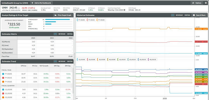Select EBITDA tab in Estimates Trend
This screenshot has width=209, height=100.
70,61
